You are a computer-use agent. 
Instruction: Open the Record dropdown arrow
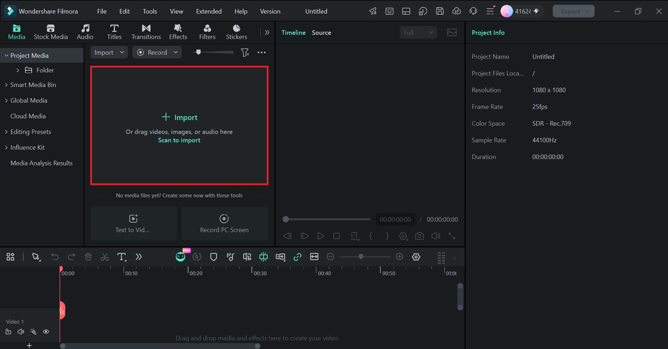click(x=176, y=52)
